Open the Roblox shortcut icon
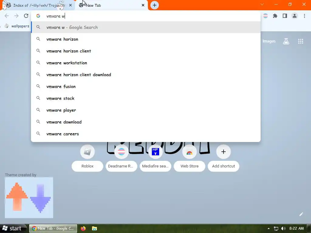The width and height of the screenshot is (311, 233). pyautogui.click(x=87, y=152)
